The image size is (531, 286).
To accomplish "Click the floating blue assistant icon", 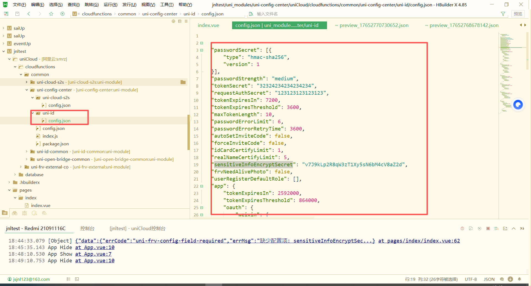I will click(x=518, y=105).
